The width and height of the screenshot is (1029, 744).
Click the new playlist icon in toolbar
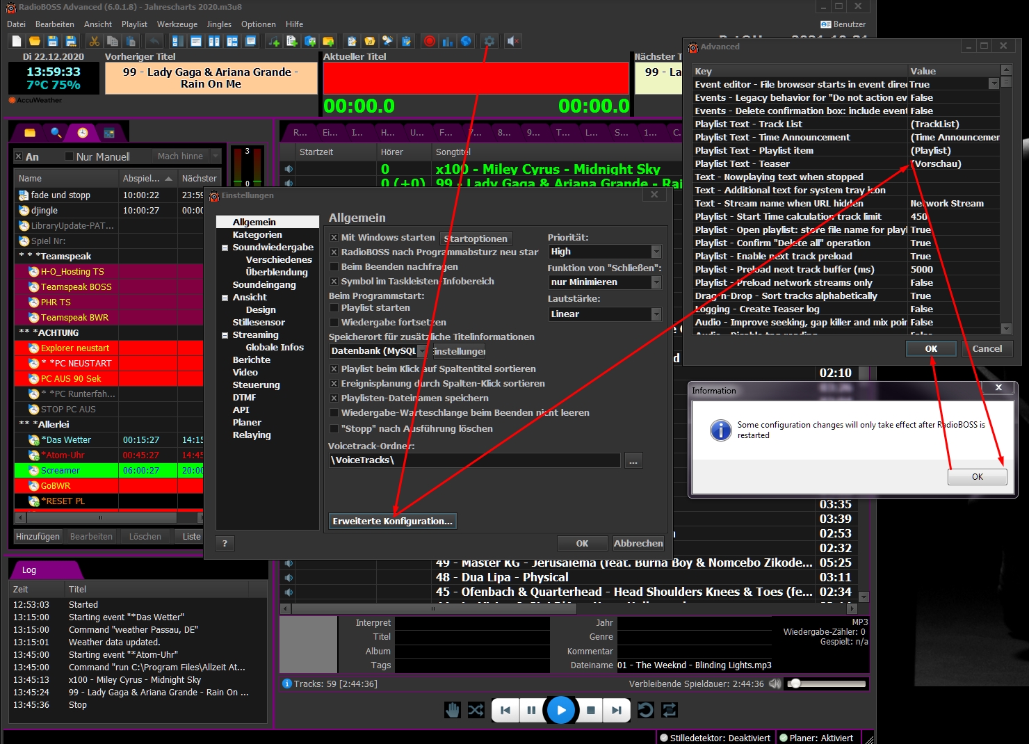coord(17,42)
